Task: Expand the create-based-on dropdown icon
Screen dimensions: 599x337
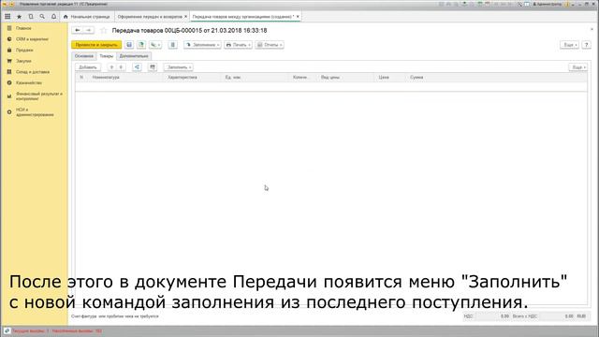Action: click(x=155, y=45)
